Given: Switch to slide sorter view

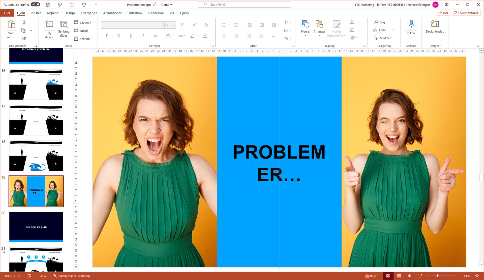Looking at the screenshot, I should (x=399, y=276).
